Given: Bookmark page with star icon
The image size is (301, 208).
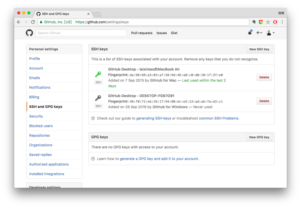Looking at the screenshot, I should pyautogui.click(x=268, y=22).
